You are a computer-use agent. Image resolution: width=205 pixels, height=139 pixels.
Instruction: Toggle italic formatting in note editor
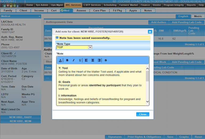pyautogui.click(x=74, y=60)
